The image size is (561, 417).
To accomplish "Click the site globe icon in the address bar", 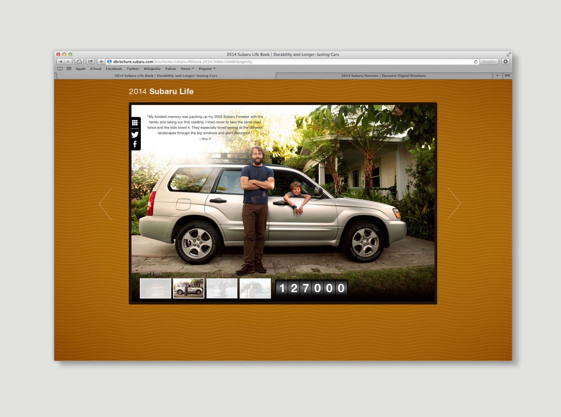I will pyautogui.click(x=110, y=62).
